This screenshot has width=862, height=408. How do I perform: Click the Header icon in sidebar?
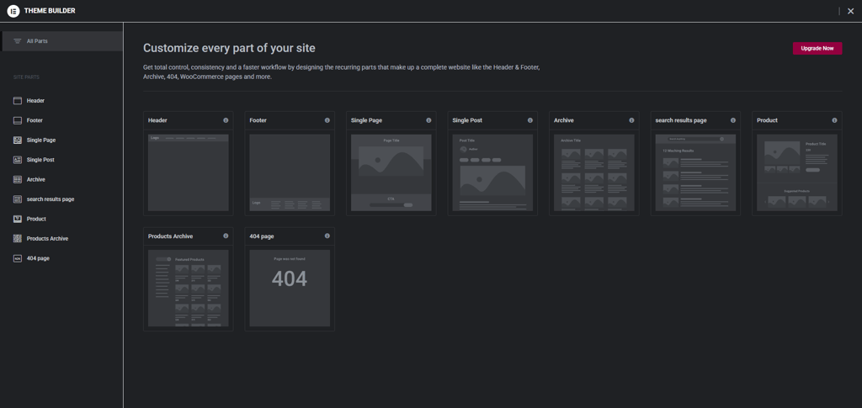17,101
